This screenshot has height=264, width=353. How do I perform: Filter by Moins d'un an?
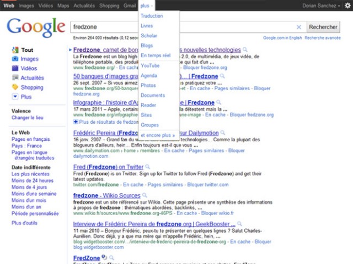click(x=26, y=207)
